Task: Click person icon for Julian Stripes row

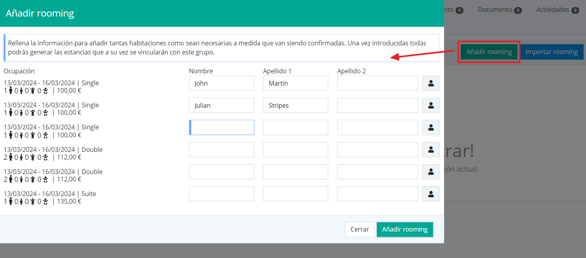Action: (x=431, y=105)
